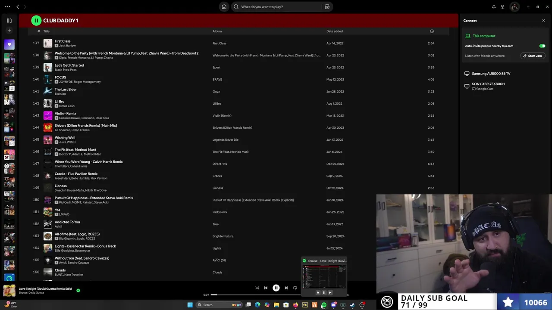Open Discord from the taskbar

coord(333,305)
